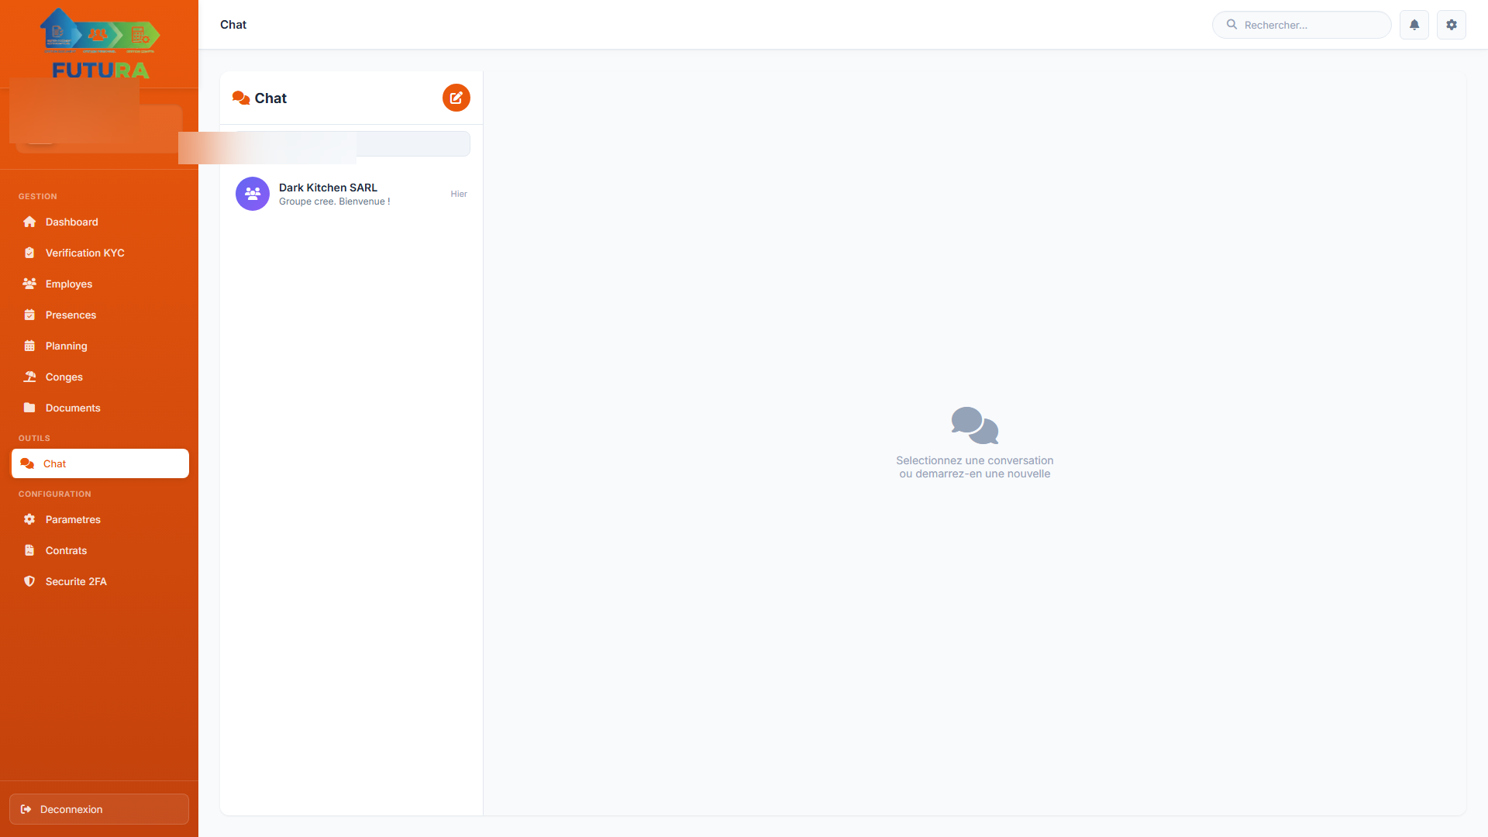Open settings gear in top bar

(x=1451, y=25)
